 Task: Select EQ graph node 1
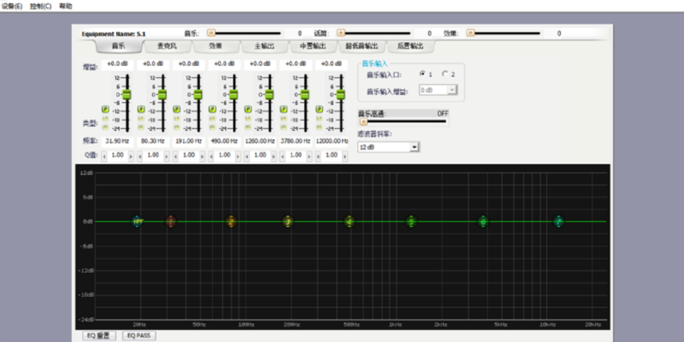[x=171, y=221]
